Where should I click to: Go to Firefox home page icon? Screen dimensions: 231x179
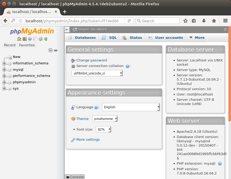(214, 21)
